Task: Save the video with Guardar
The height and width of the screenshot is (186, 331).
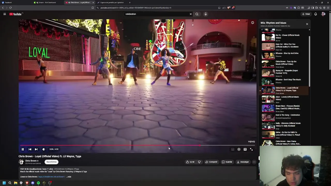Action: click(x=227, y=162)
